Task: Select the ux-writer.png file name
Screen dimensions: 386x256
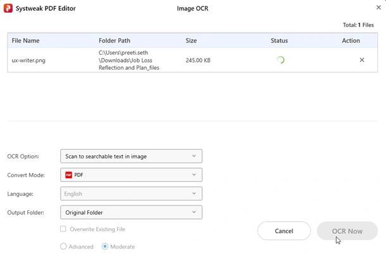Action: coord(28,60)
